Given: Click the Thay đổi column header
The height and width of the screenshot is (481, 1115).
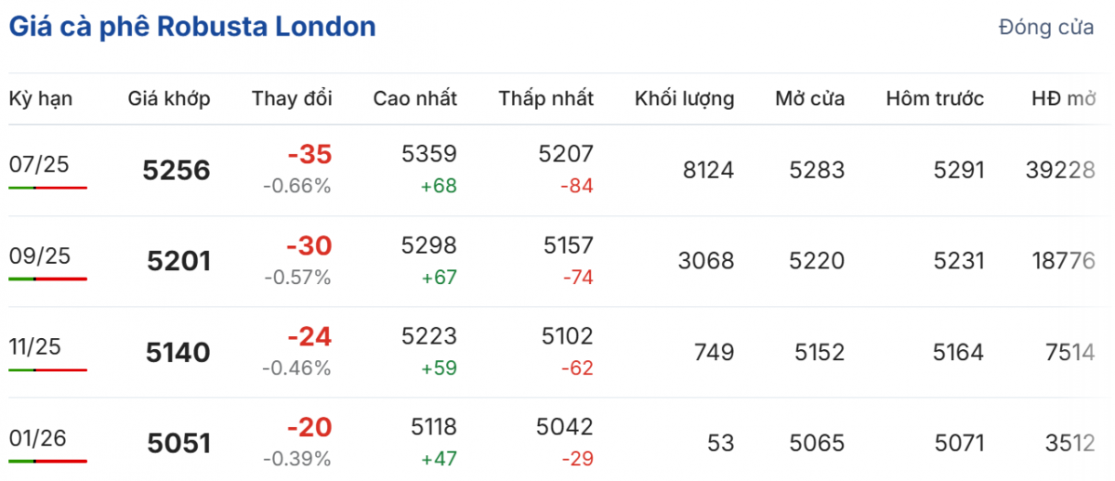Looking at the screenshot, I should tap(292, 98).
